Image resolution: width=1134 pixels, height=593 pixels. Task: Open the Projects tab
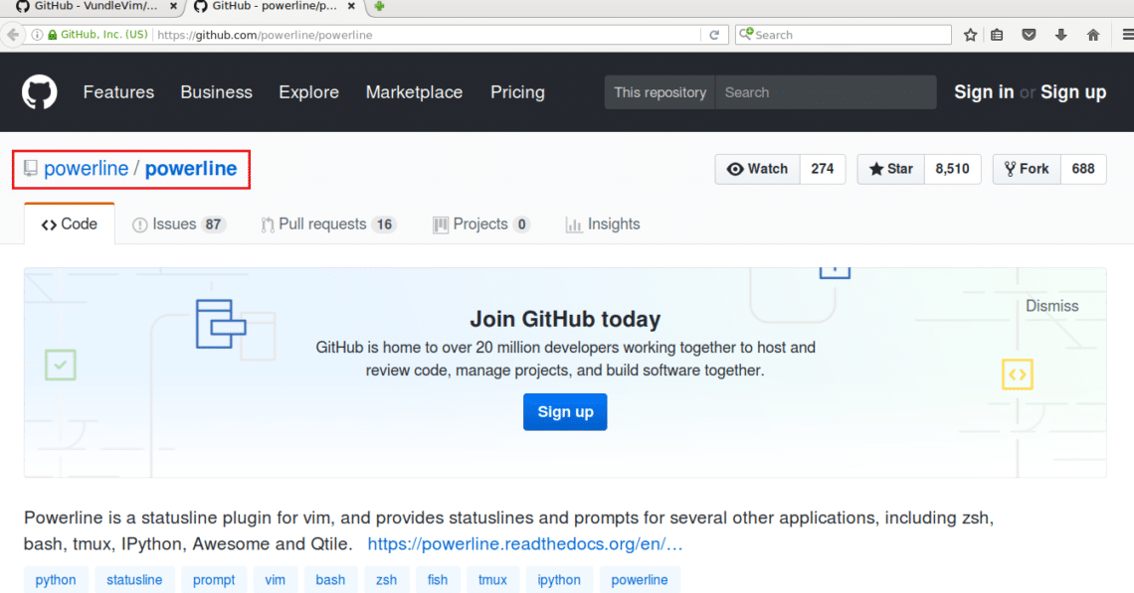[480, 224]
